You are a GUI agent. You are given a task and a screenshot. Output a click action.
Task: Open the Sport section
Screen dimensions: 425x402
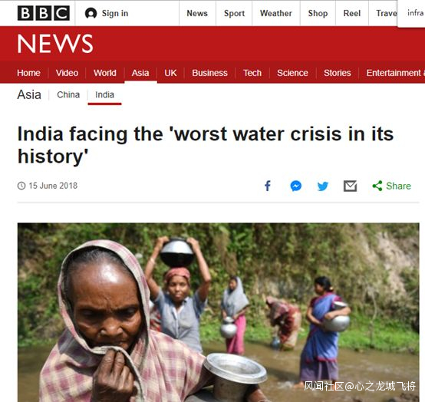(234, 13)
